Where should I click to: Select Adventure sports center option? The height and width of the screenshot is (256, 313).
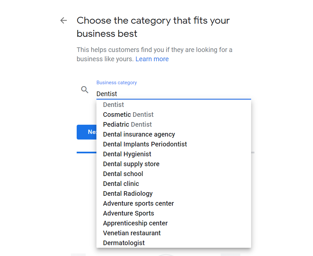(x=174, y=204)
